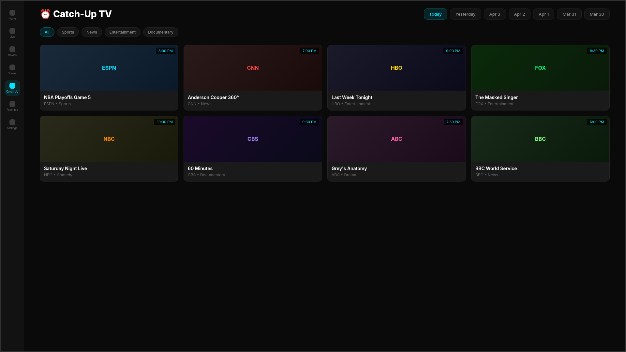
Task: Open BBC World Service program
Action: [540, 148]
